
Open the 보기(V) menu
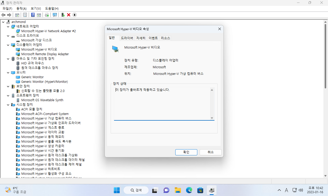pyautogui.click(x=36, y=9)
